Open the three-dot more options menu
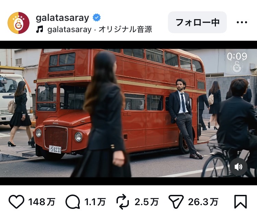Image resolution: width=257 pixels, height=212 pixels. pyautogui.click(x=242, y=22)
